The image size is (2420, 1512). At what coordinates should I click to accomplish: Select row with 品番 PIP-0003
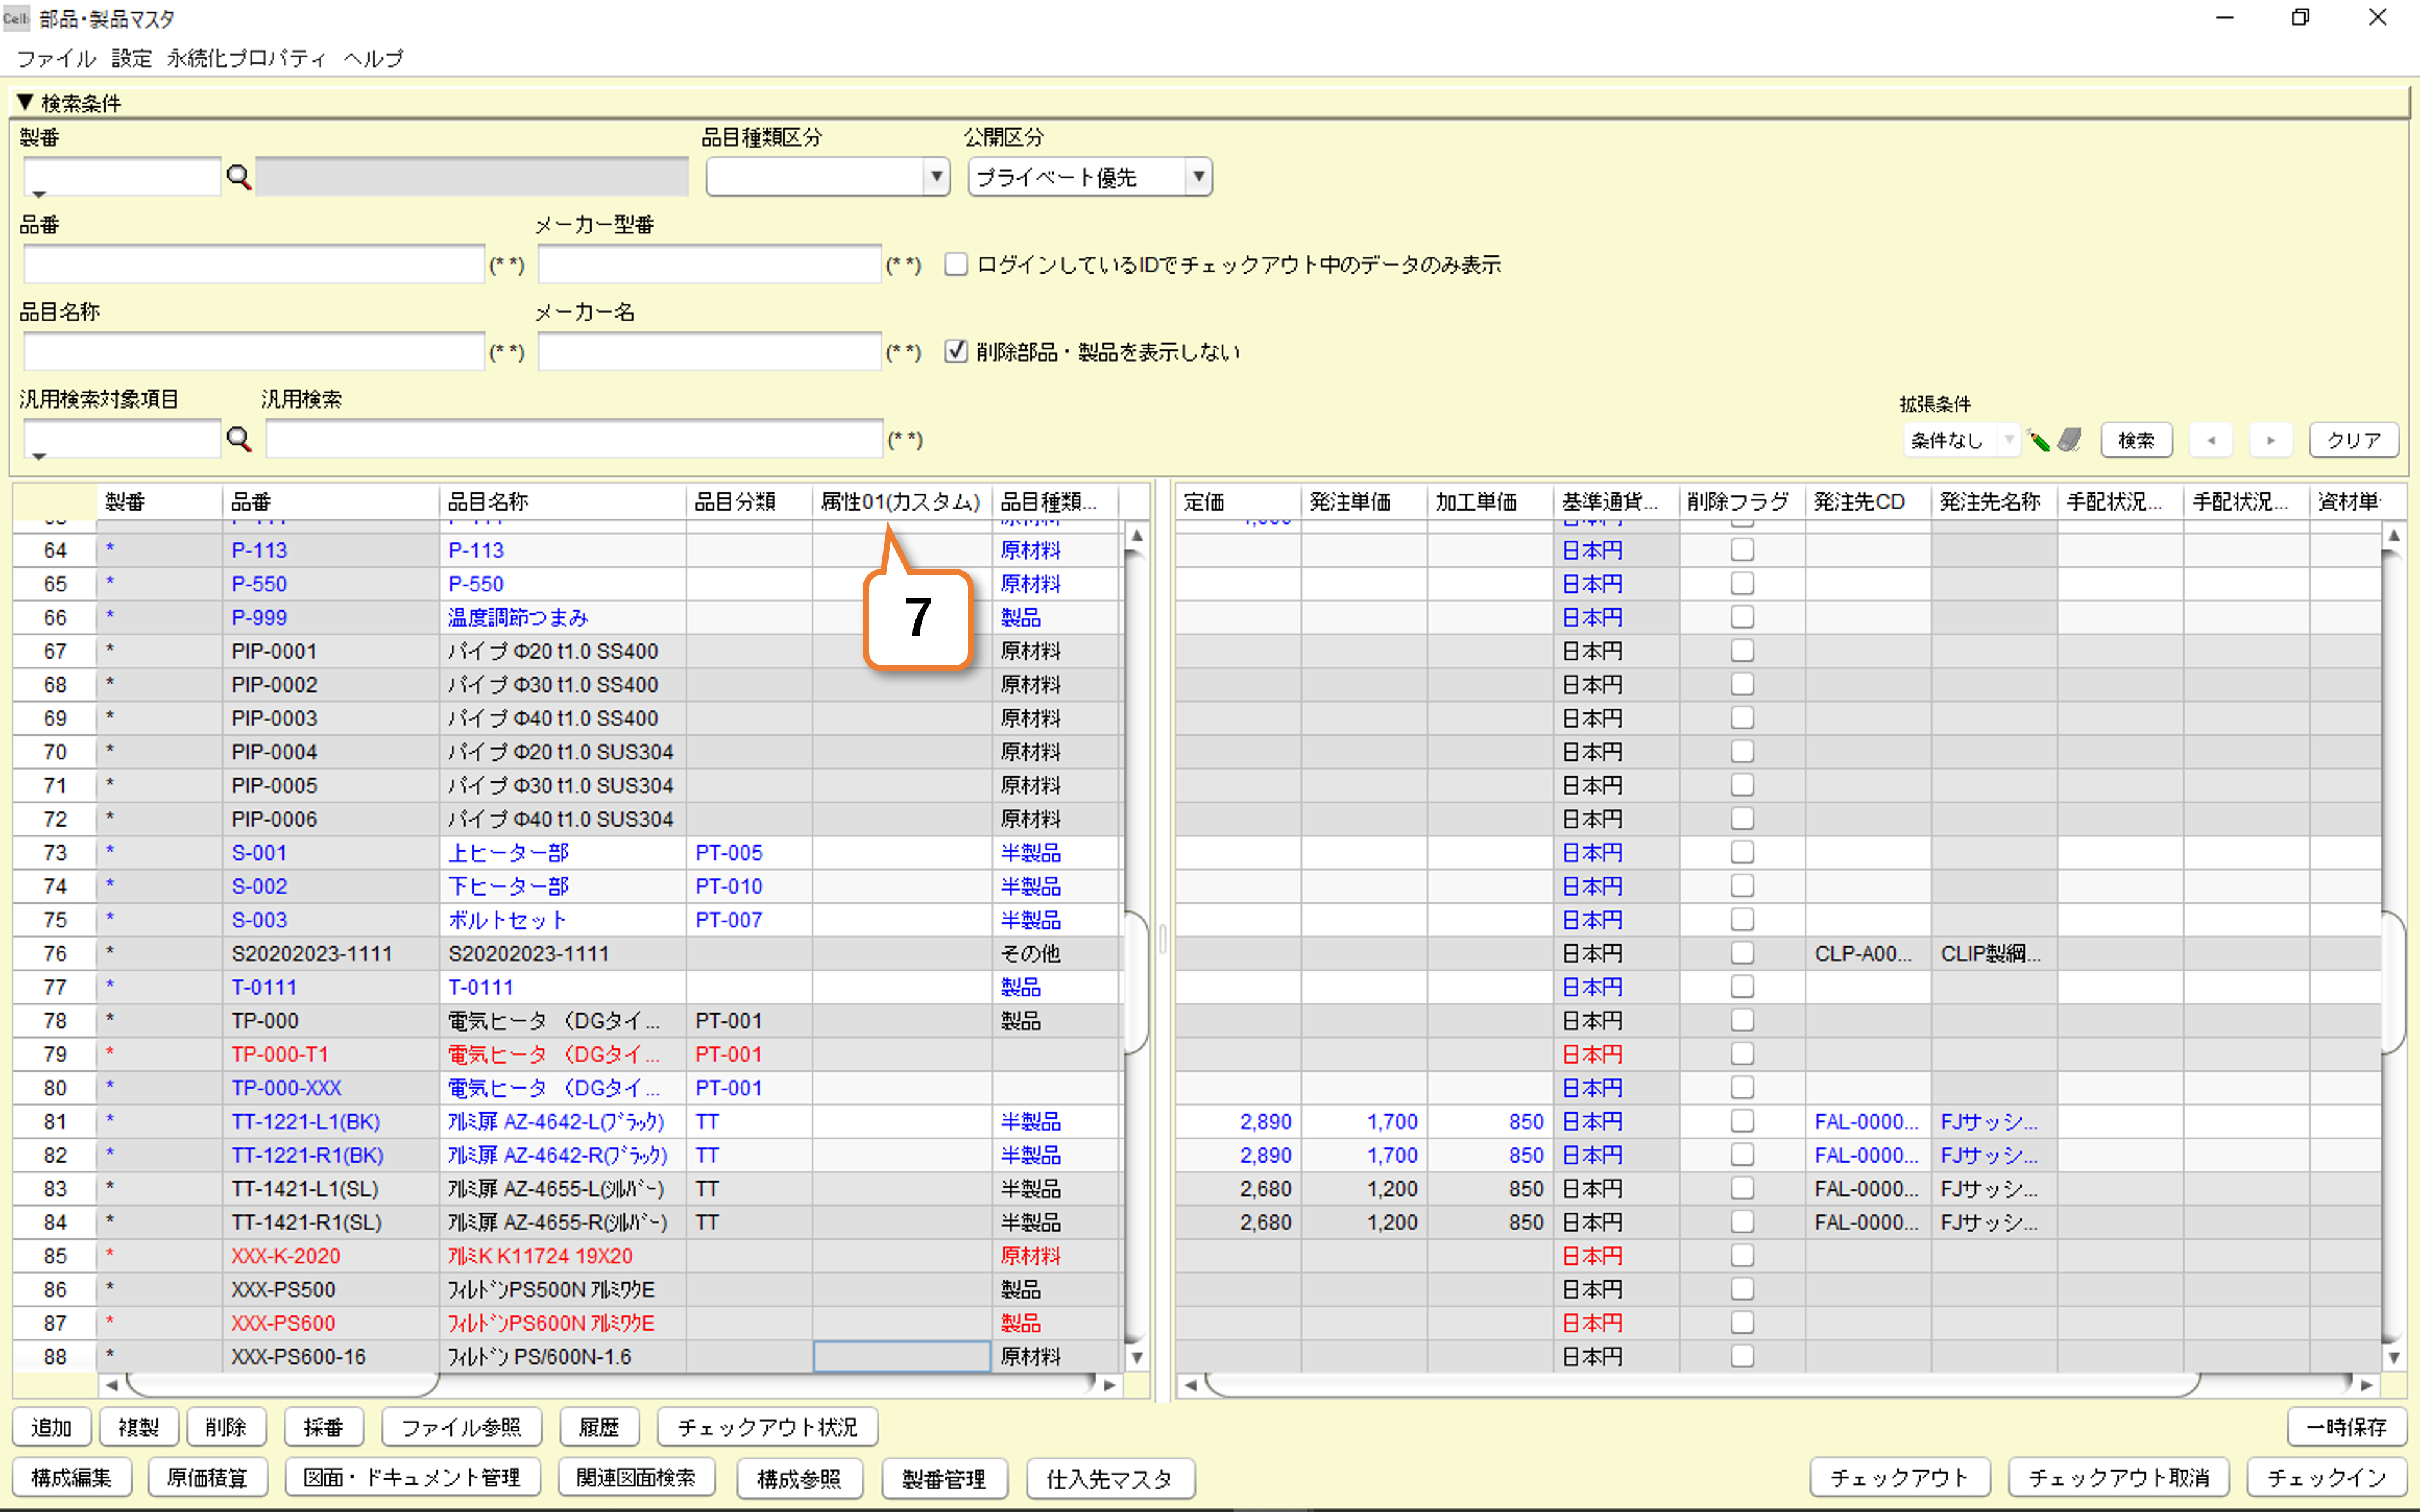[567, 718]
